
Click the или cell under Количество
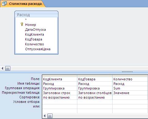click(130, 107)
